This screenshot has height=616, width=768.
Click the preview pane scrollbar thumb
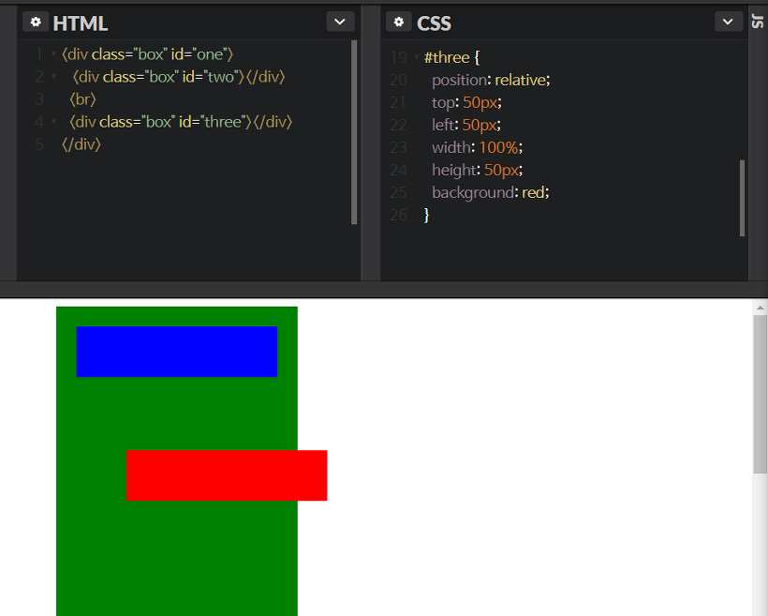761,395
